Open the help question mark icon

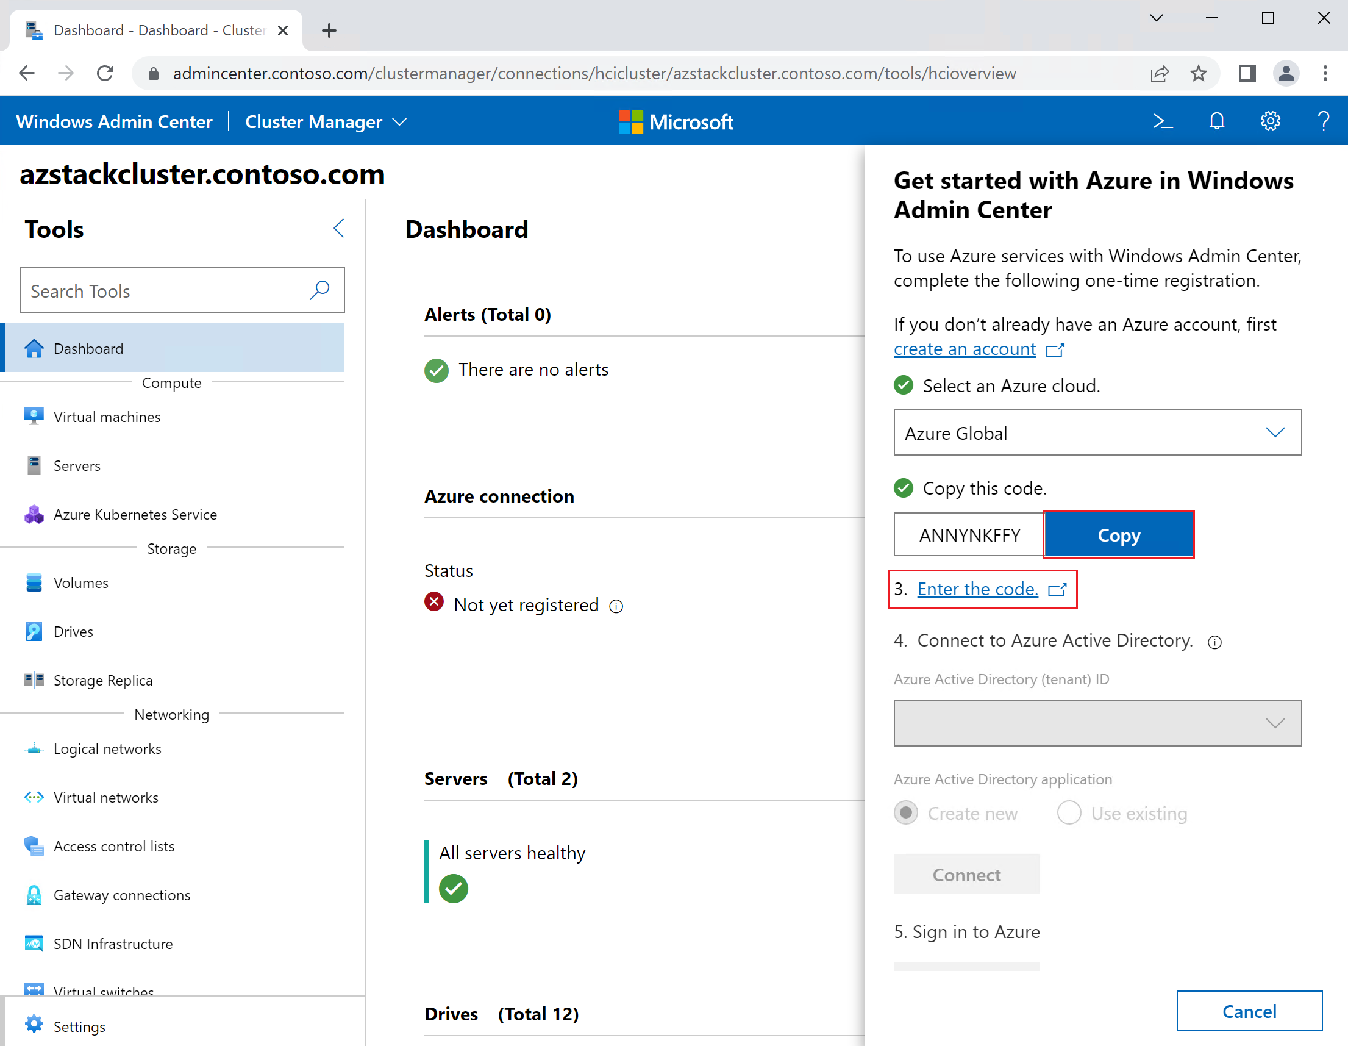tap(1324, 121)
